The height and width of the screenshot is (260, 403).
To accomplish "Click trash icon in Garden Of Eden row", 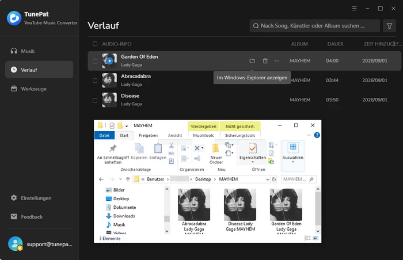I will (x=265, y=61).
